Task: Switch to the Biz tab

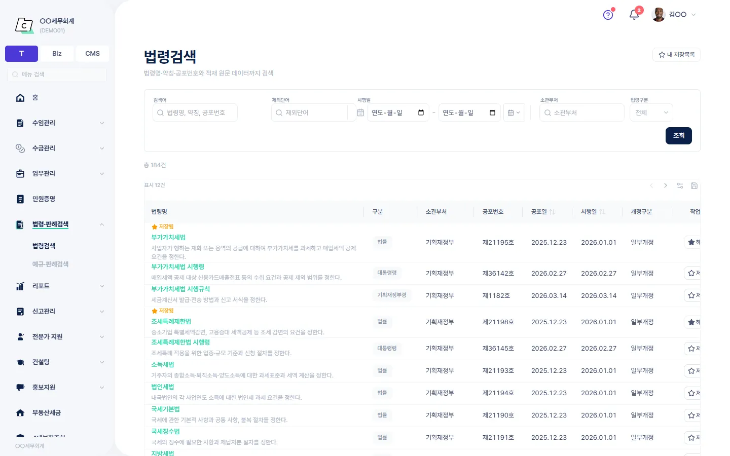Action: click(x=57, y=54)
